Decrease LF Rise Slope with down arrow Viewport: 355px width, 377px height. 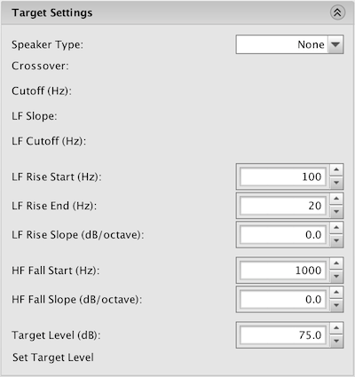(x=336, y=241)
